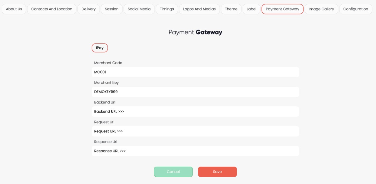Save the payment gateway settings
The image size is (376, 184).
pyautogui.click(x=217, y=172)
